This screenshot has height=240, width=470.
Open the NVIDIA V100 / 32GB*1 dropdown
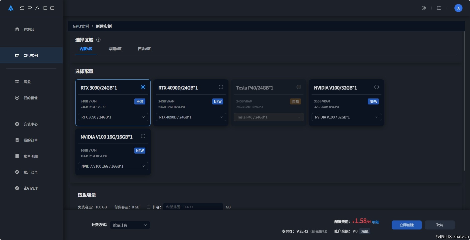(x=346, y=117)
